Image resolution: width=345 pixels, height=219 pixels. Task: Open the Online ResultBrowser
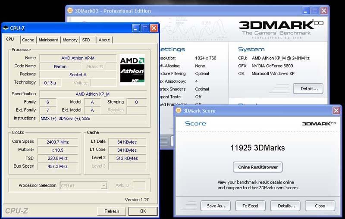click(x=258, y=167)
